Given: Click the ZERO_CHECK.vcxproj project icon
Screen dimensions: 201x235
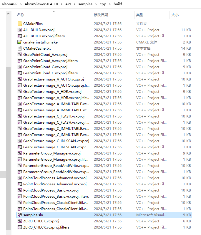Looking at the screenshot, I should coord(20,221).
